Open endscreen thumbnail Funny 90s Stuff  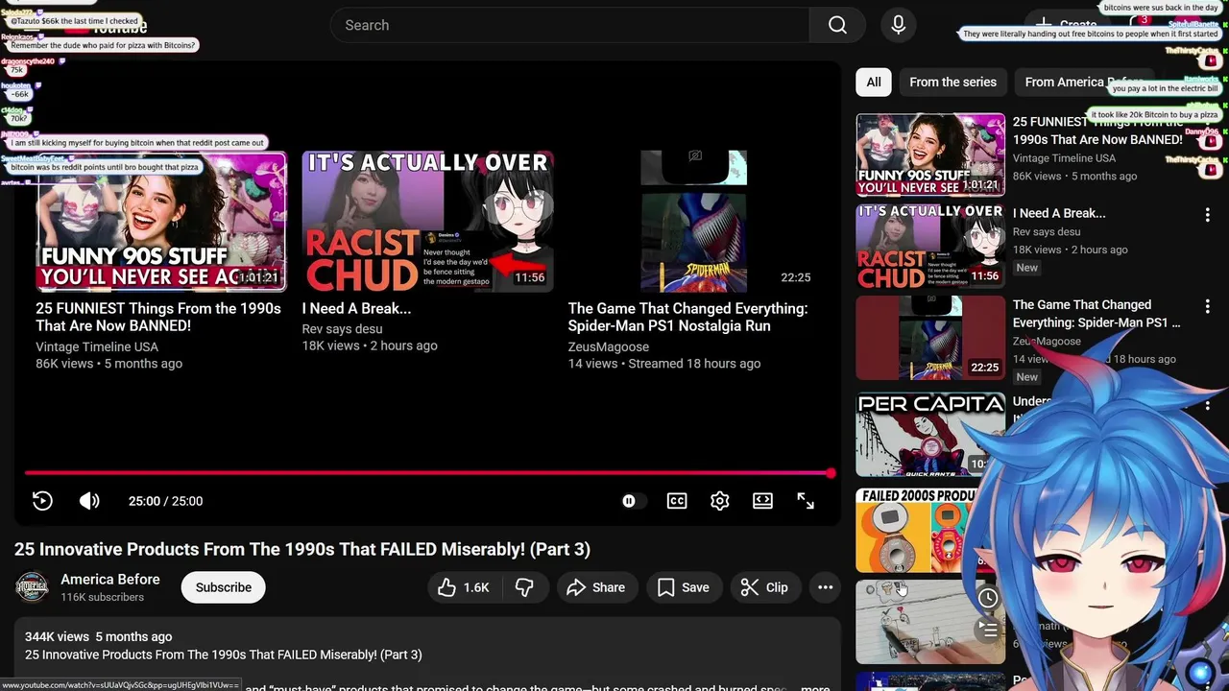161,221
